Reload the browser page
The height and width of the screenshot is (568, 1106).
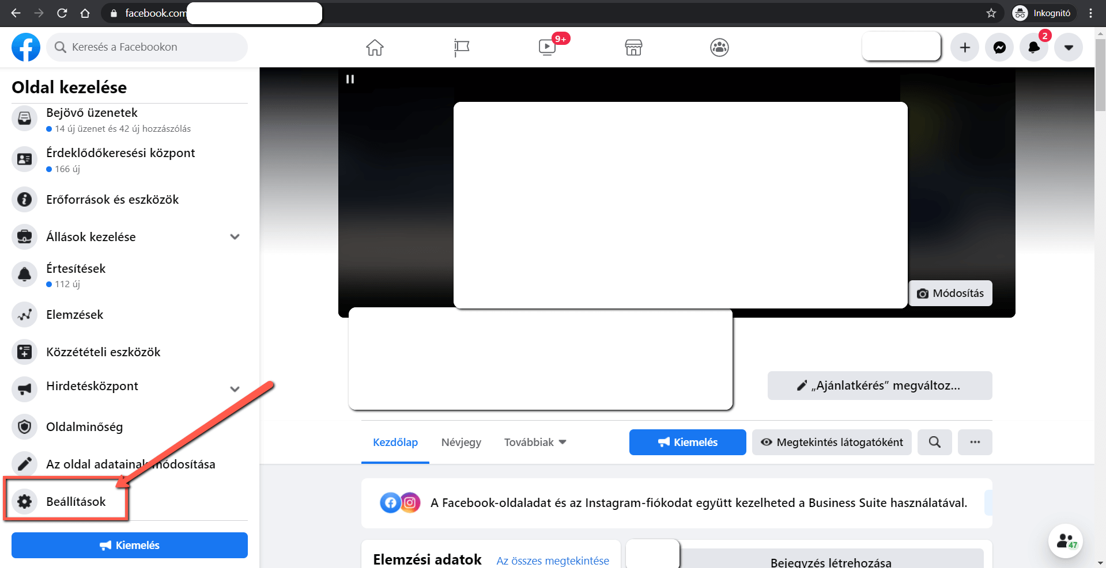(x=62, y=13)
